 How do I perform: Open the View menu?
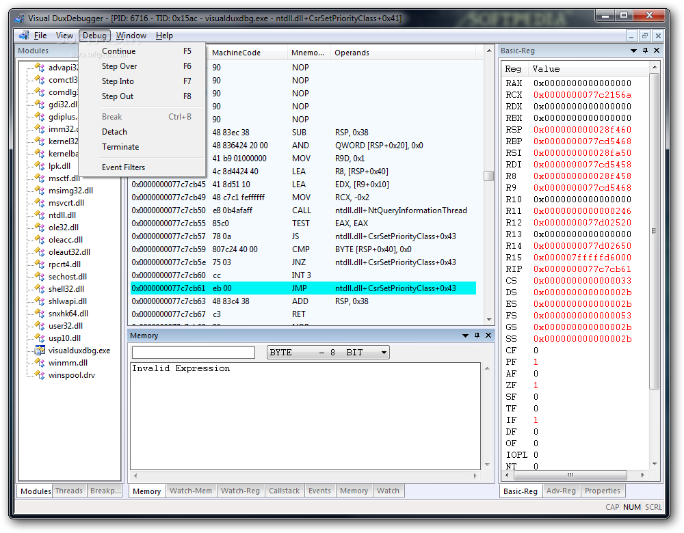pyautogui.click(x=64, y=36)
